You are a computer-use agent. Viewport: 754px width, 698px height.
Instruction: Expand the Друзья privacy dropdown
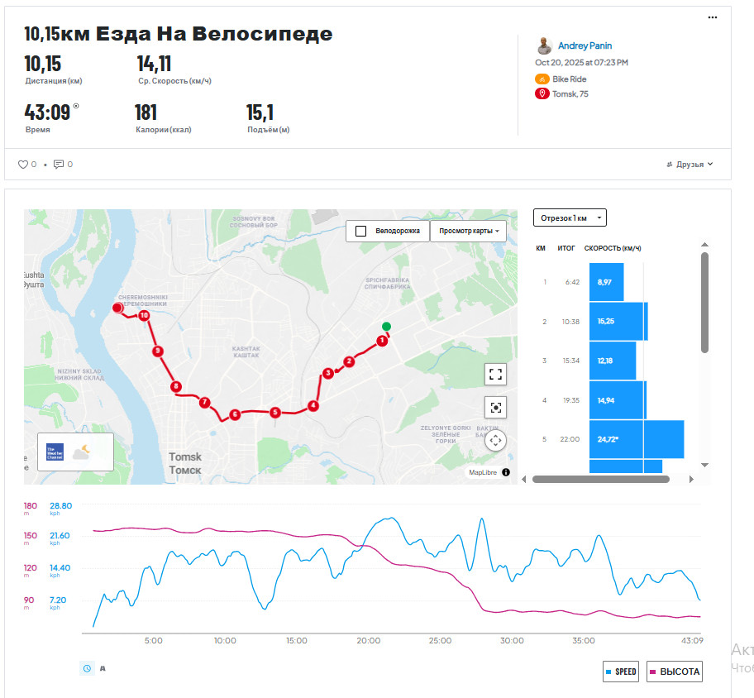click(690, 165)
